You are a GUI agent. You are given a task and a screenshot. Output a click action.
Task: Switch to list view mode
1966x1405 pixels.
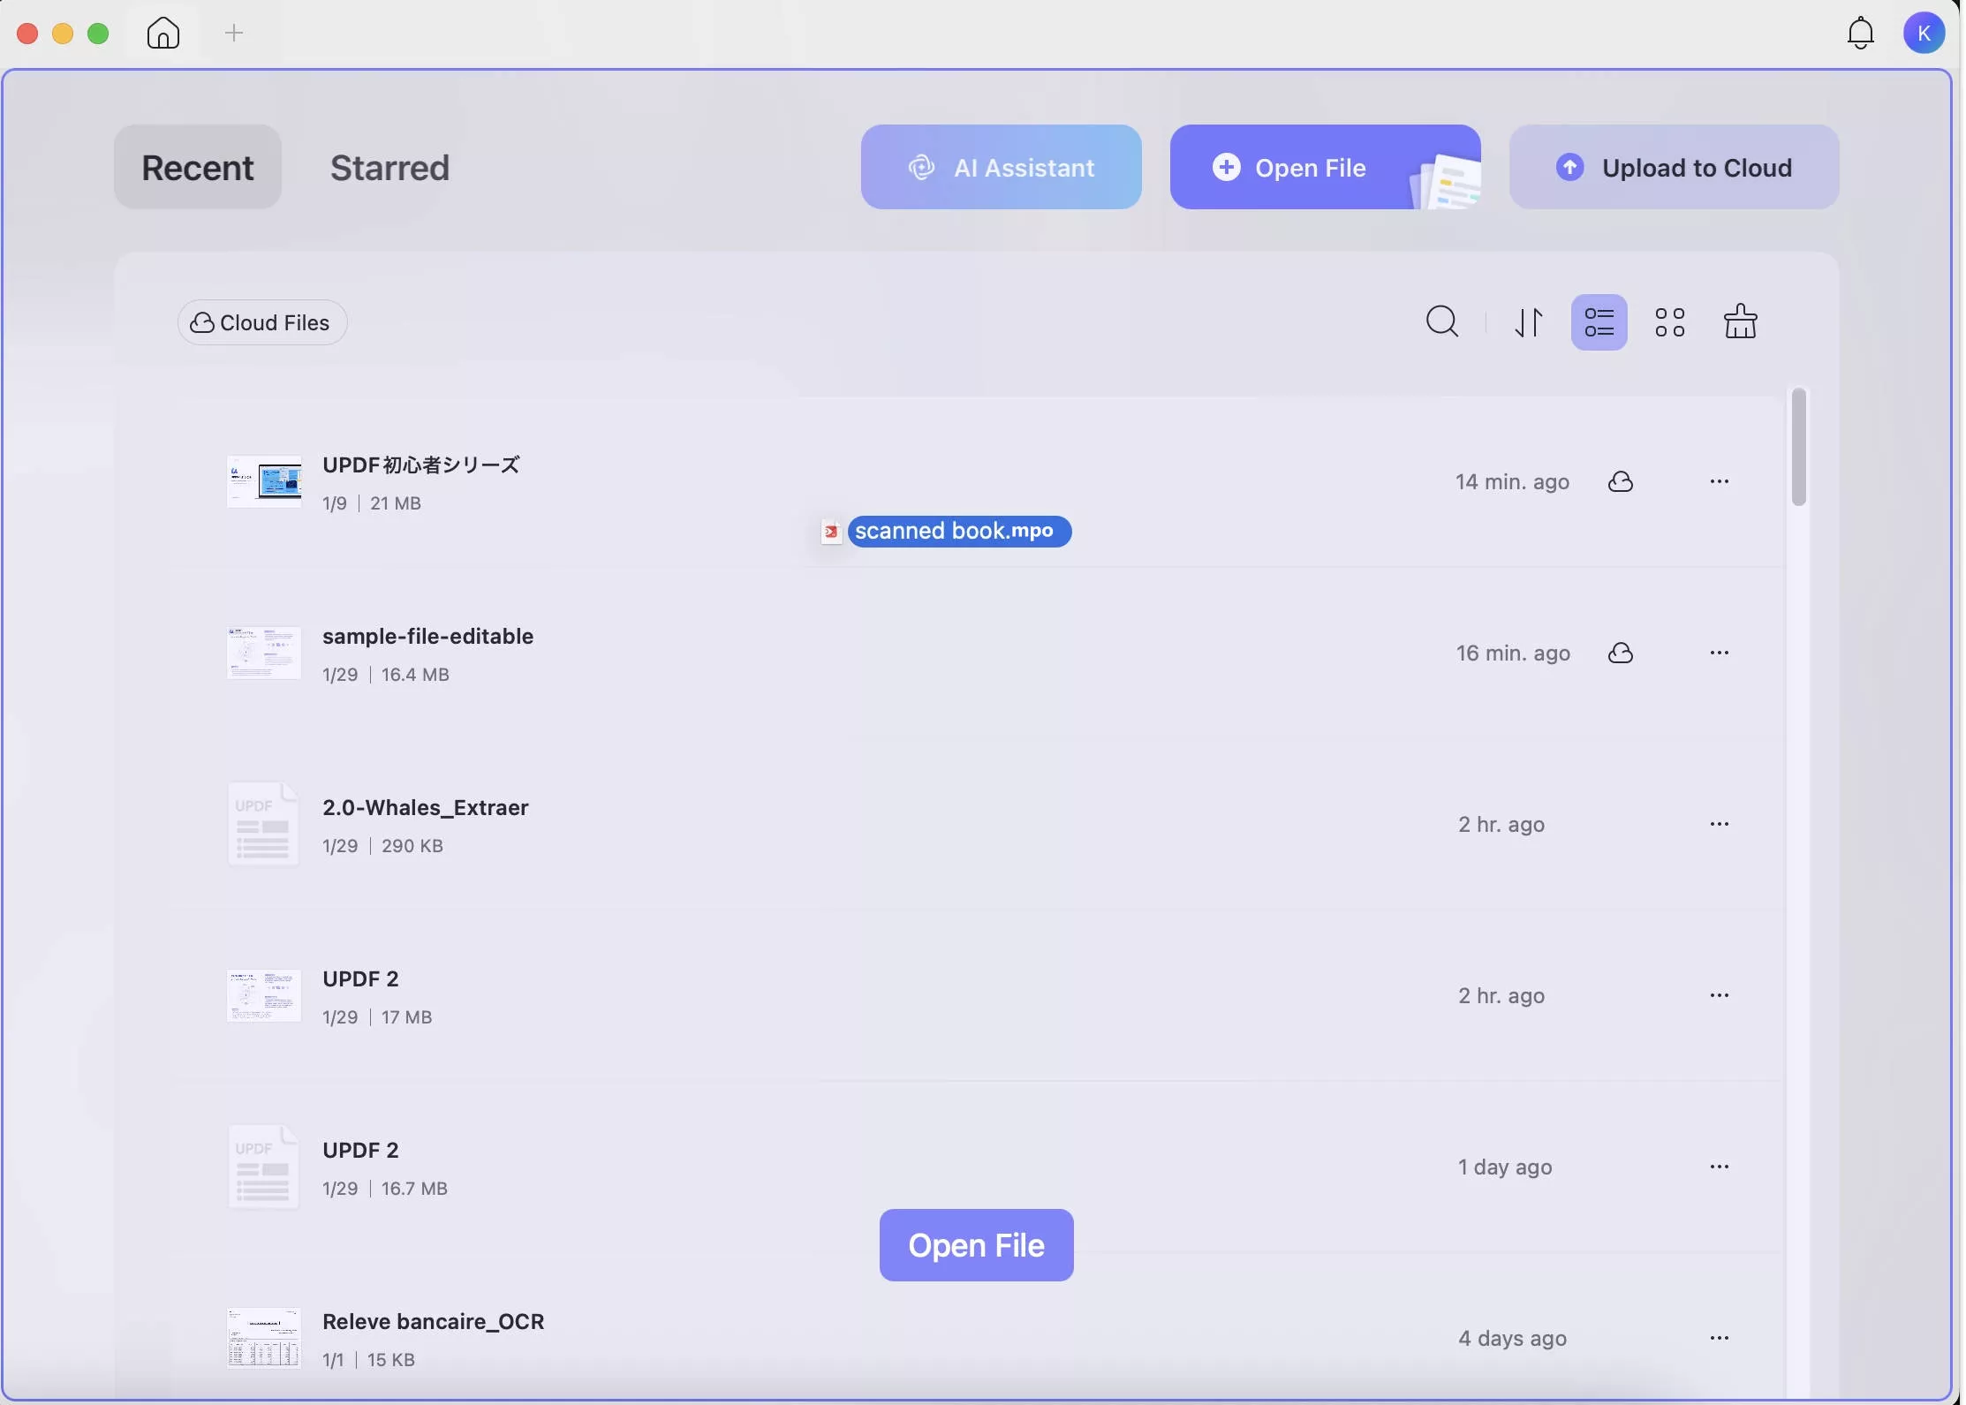[1599, 321]
